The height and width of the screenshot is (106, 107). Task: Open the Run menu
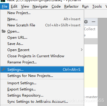85,6
